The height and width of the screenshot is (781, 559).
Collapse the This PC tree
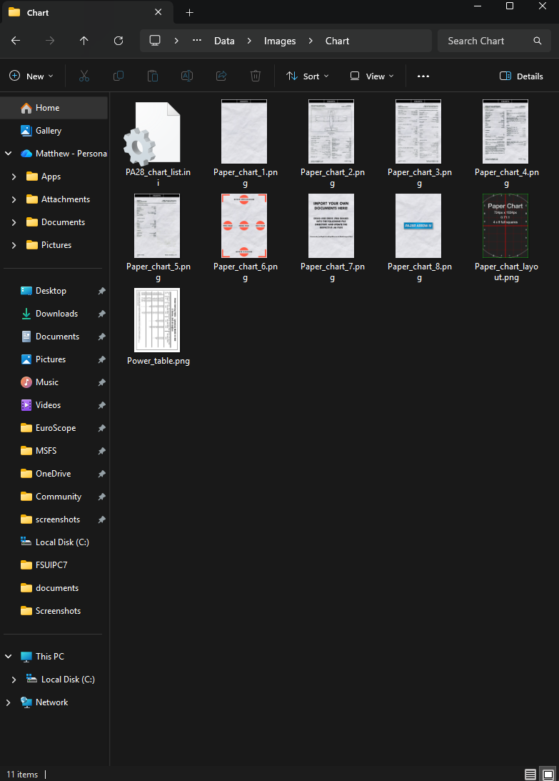[x=9, y=657]
